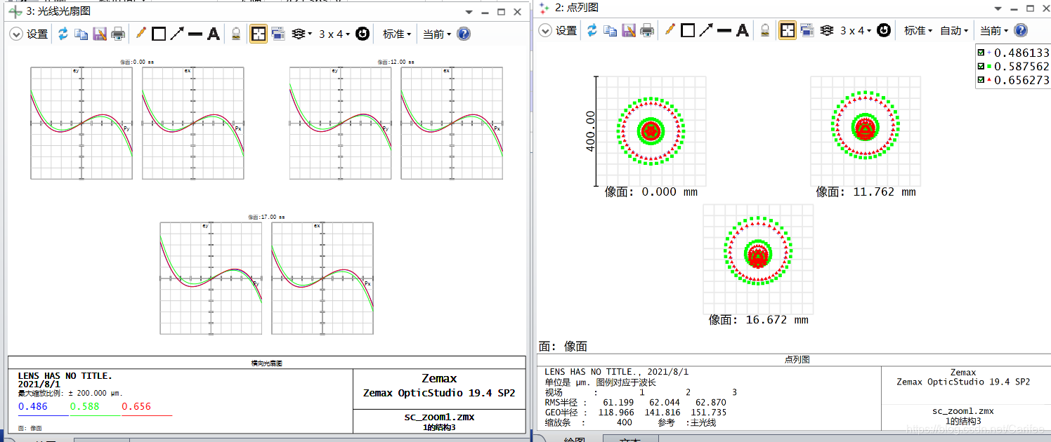Click ray fan window title icon
This screenshot has width=1051, height=442.
click(x=15, y=12)
